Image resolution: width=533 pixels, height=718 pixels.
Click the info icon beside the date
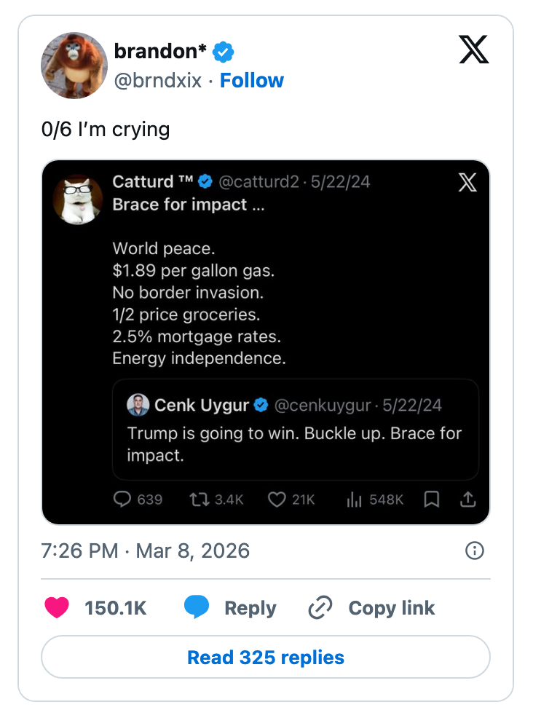474,551
